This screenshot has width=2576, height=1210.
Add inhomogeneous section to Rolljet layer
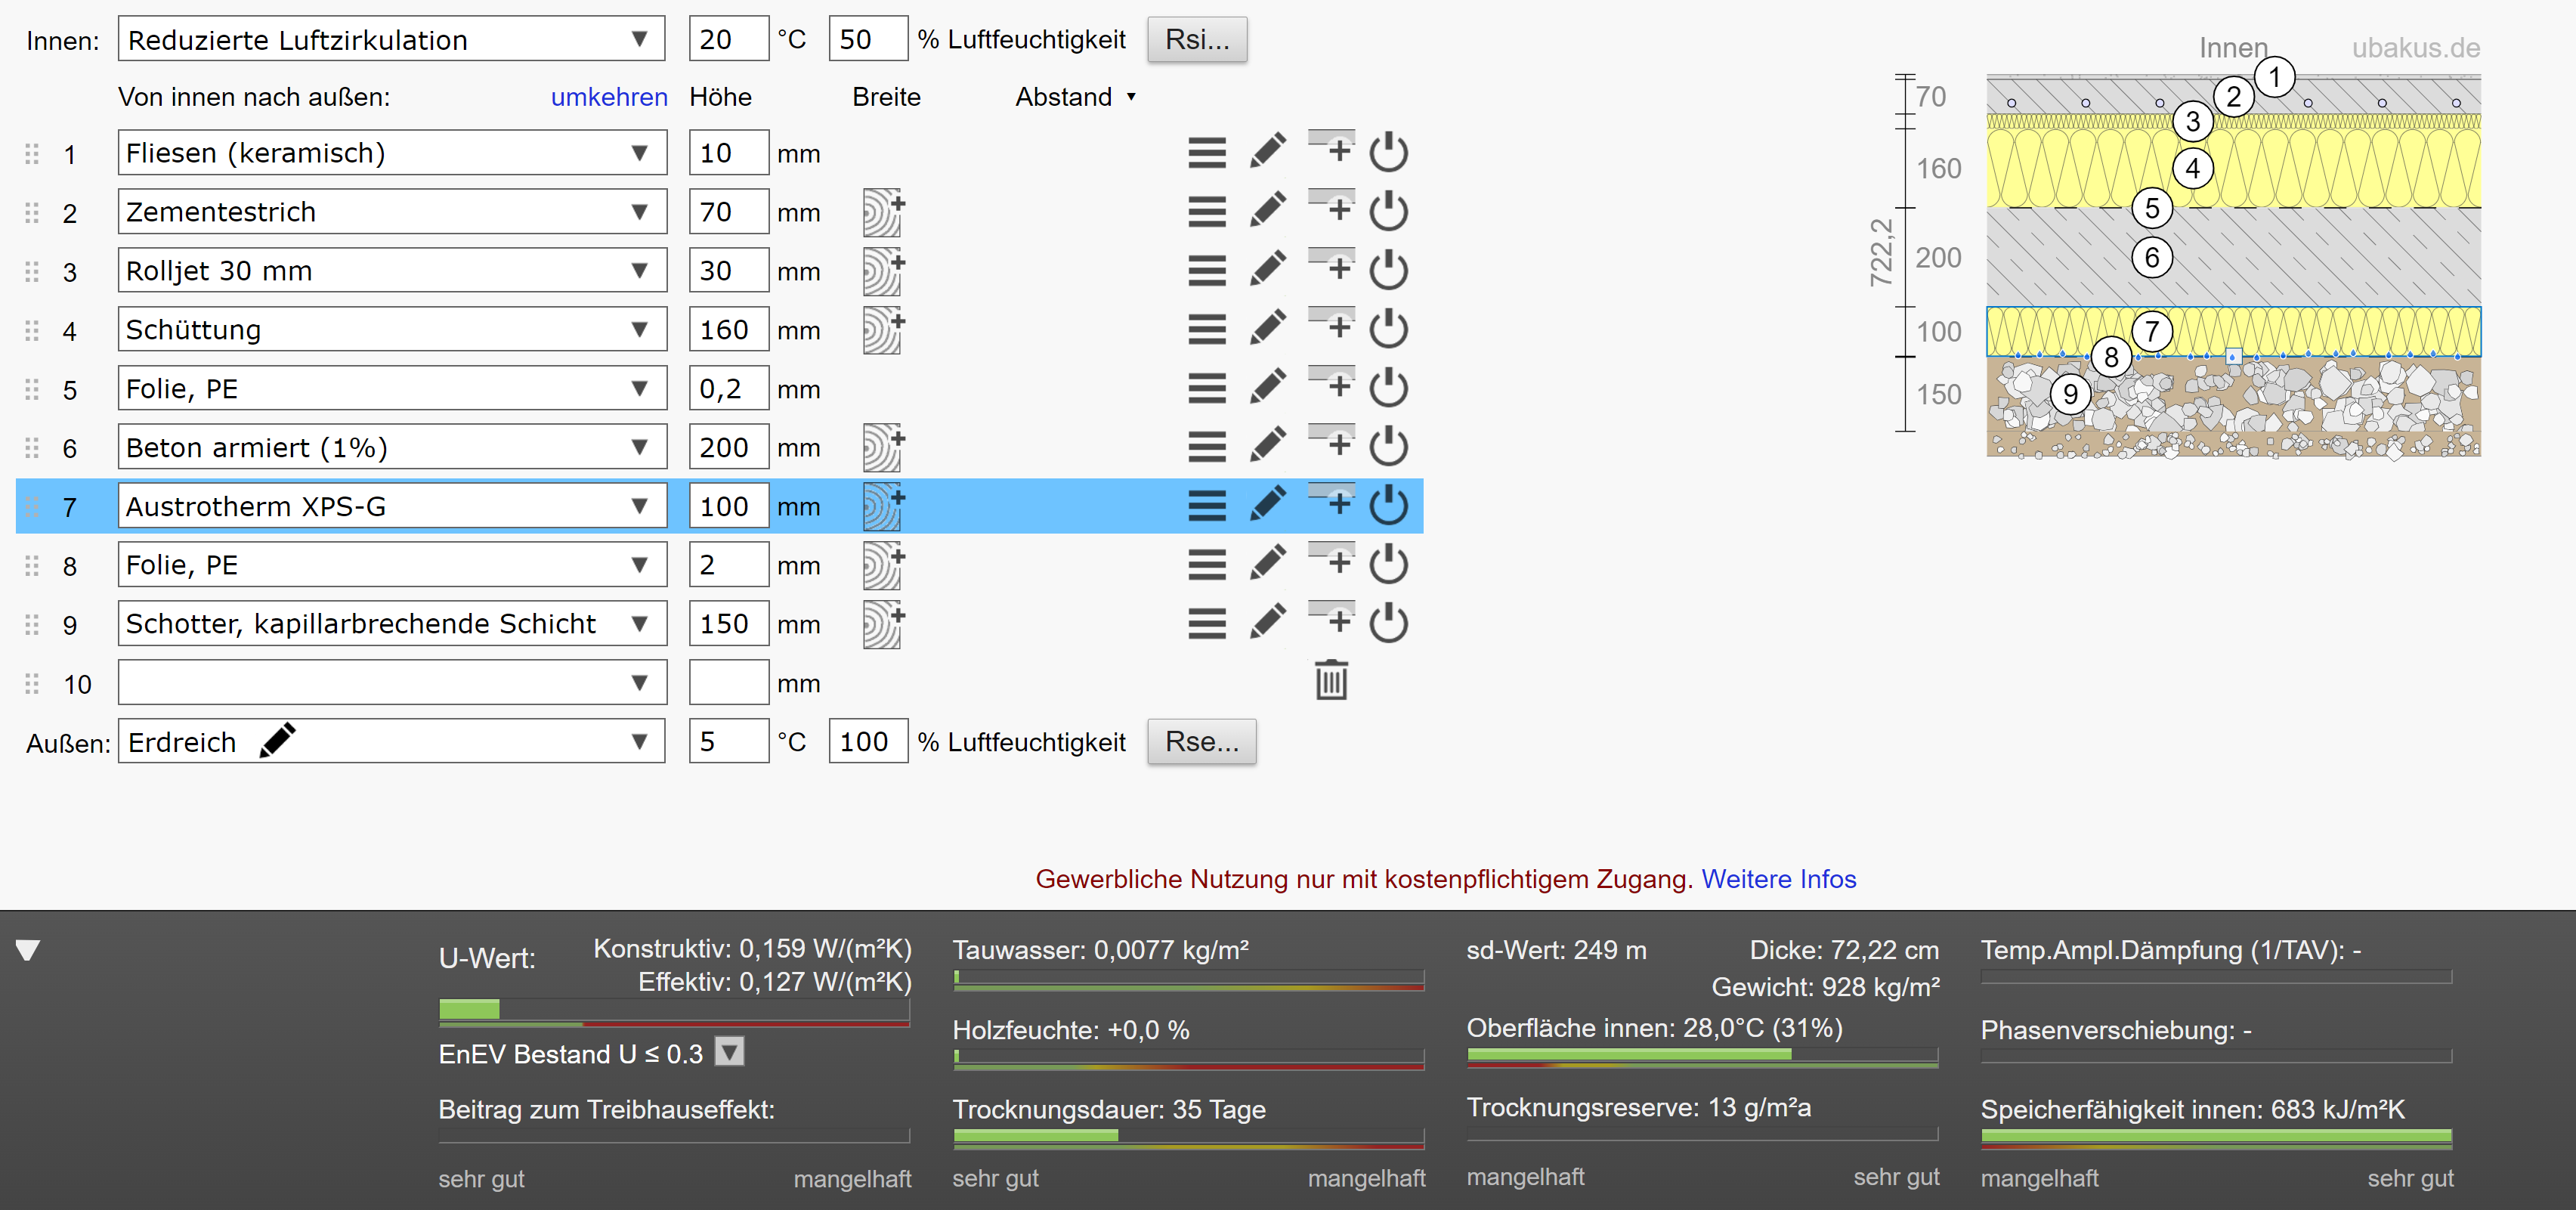[884, 271]
